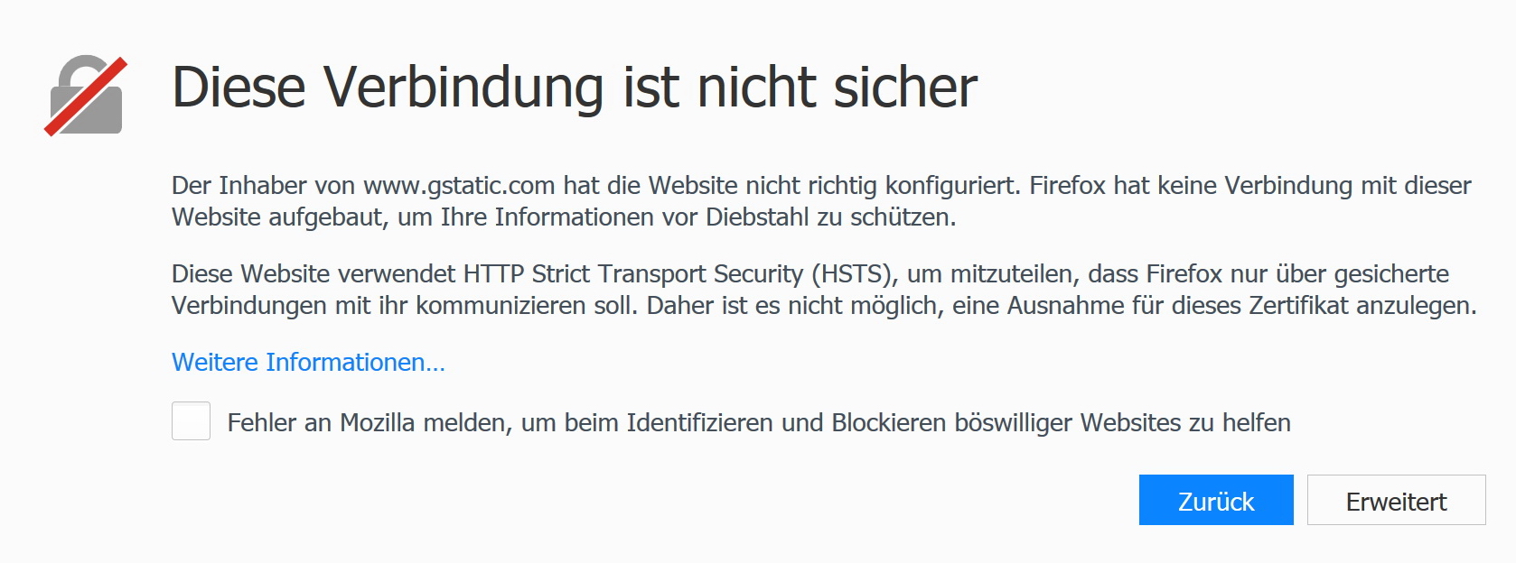Click "Der Inhaber von" at the paragraph start
The height and width of the screenshot is (563, 1516).
[x=263, y=186]
